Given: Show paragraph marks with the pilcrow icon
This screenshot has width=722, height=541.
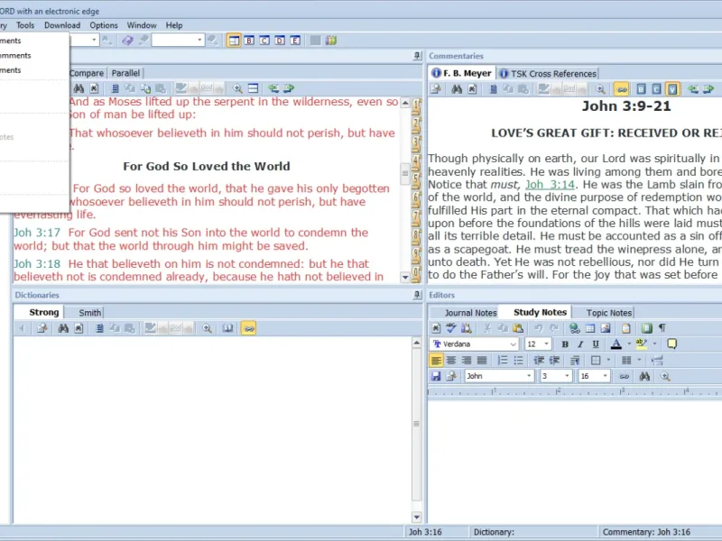Looking at the screenshot, I should click(x=662, y=328).
